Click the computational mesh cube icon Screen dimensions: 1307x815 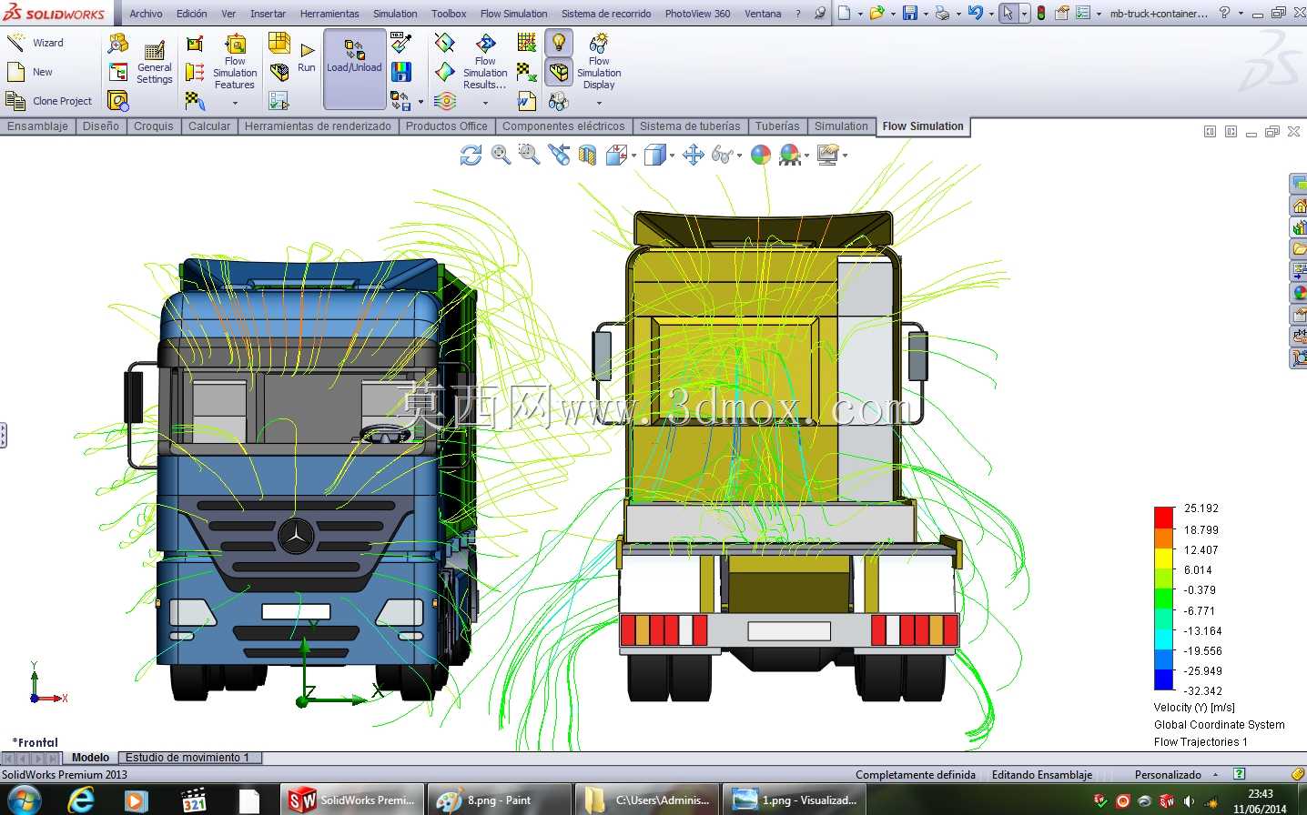pyautogui.click(x=279, y=43)
